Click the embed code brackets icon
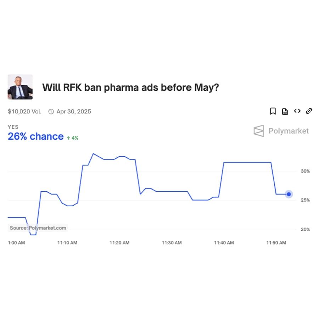The width and height of the screenshot is (319, 319). tap(297, 111)
